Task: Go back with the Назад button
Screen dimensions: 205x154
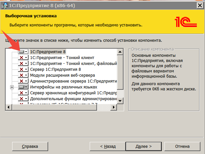Action: click(x=108, y=146)
